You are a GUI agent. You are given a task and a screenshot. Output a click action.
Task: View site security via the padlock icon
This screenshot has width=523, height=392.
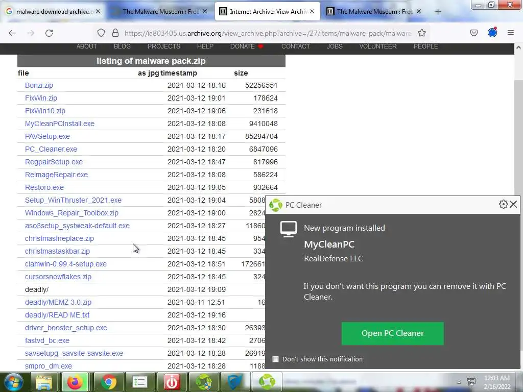click(x=115, y=33)
